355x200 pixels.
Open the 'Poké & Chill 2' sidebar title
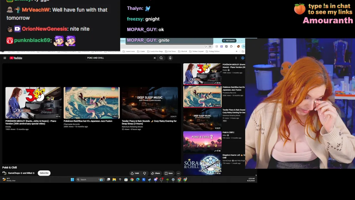click(228, 132)
